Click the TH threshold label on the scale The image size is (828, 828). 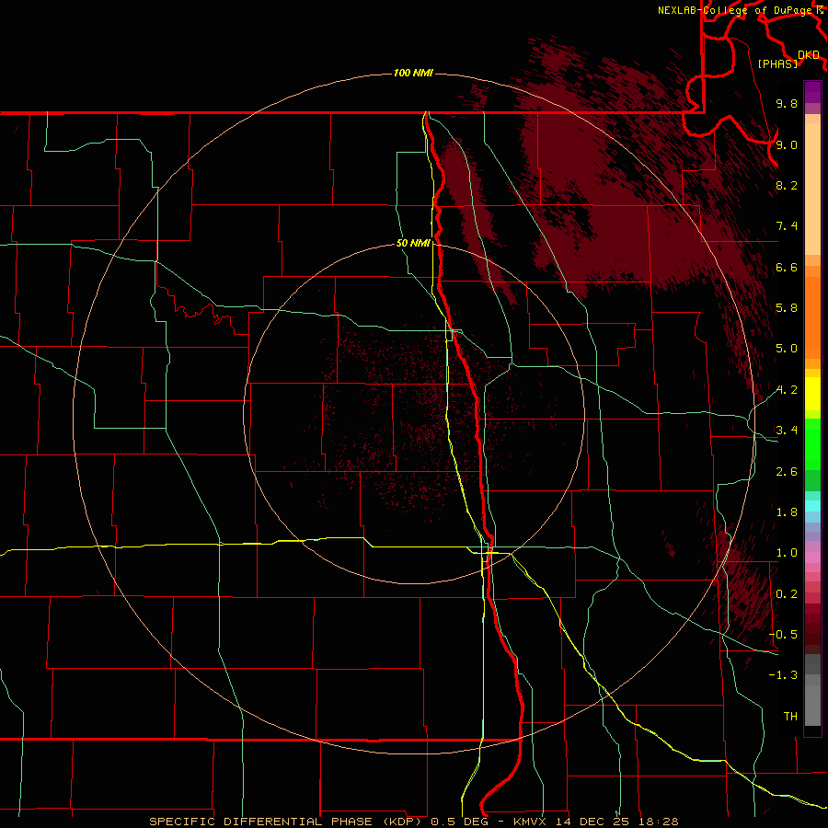tap(790, 717)
